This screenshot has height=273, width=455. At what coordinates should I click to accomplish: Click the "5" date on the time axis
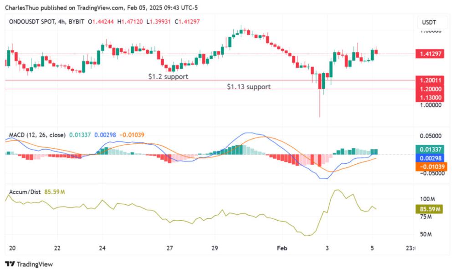pos(372,248)
